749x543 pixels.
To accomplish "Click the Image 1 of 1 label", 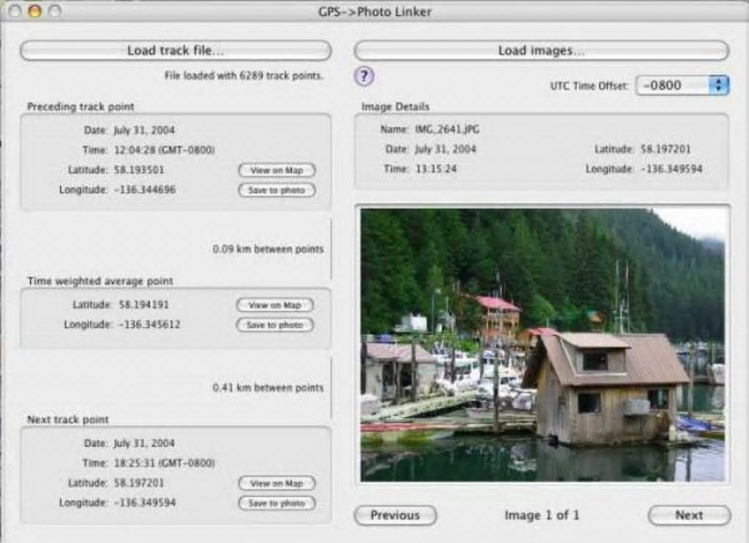I will point(542,515).
